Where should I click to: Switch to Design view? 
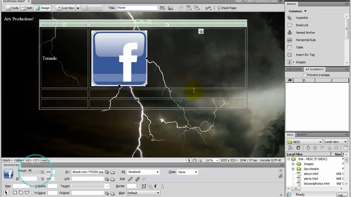tap(43, 8)
